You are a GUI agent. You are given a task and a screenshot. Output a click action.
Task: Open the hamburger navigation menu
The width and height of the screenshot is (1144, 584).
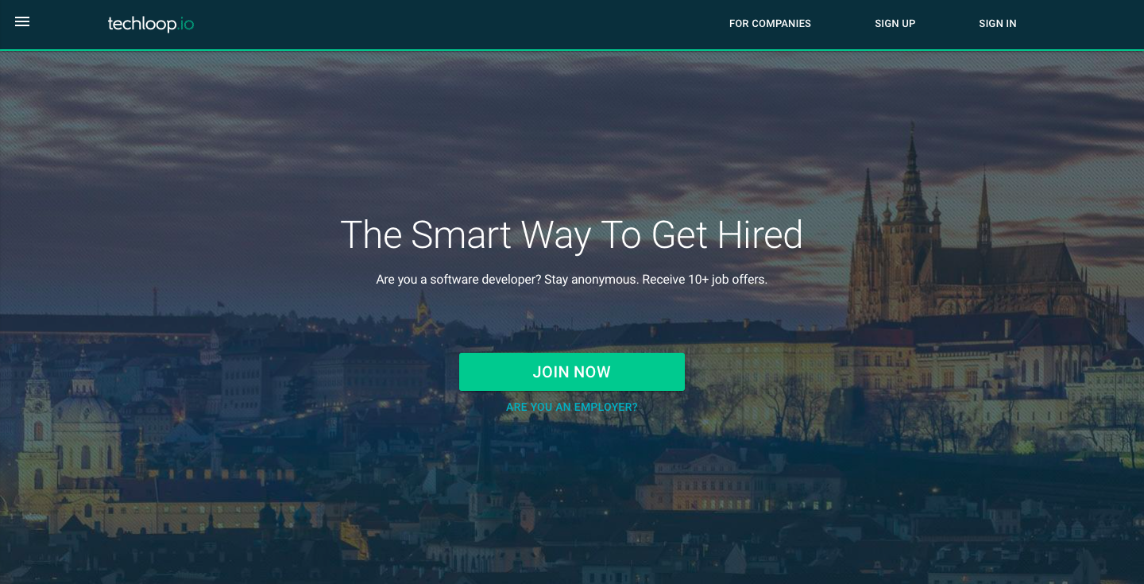click(22, 22)
